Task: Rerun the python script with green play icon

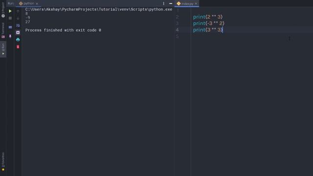Action: 10,11
